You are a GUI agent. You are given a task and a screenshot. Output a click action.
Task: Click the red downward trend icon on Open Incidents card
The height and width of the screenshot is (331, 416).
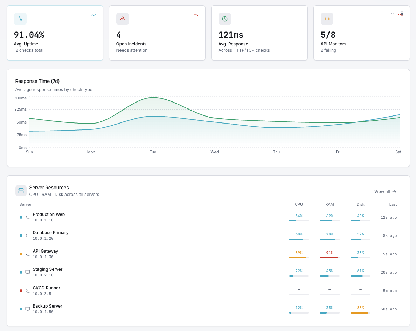[x=195, y=15]
